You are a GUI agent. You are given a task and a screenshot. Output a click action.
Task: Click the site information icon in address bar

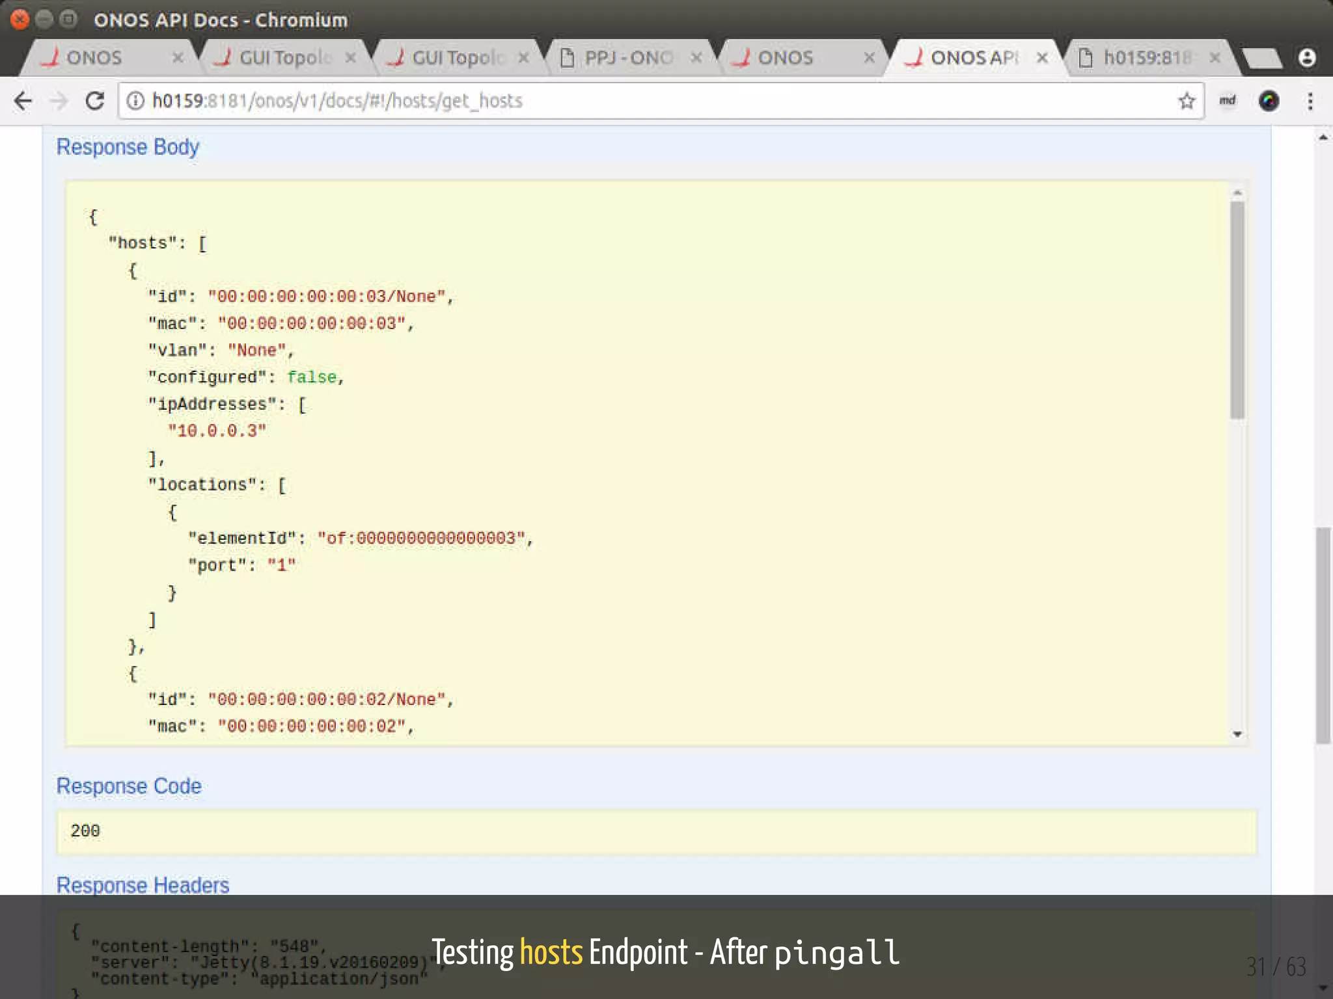pyautogui.click(x=135, y=101)
